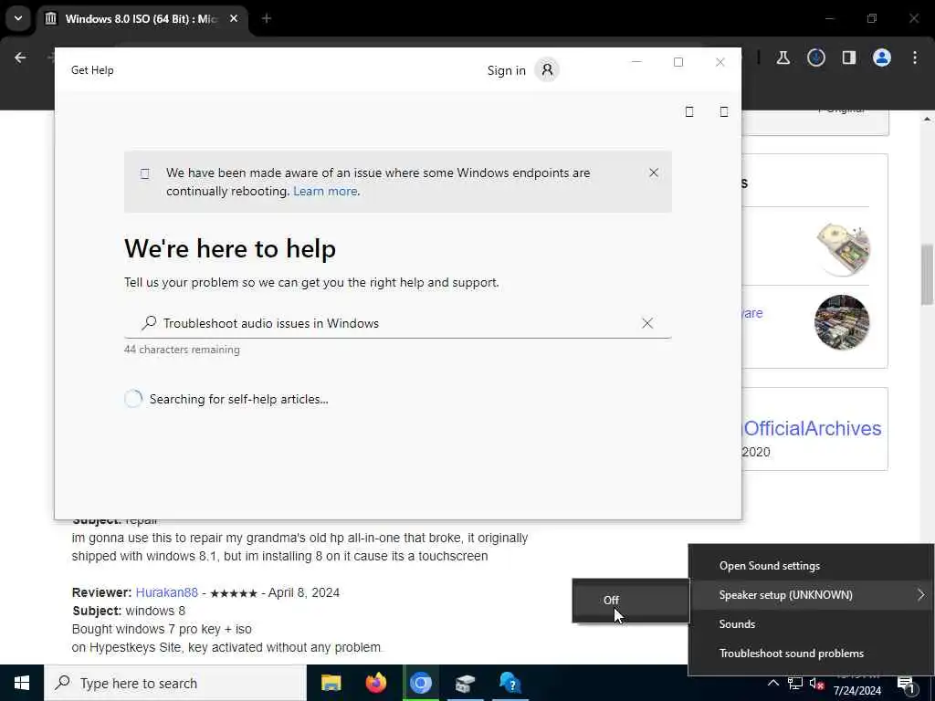The width and height of the screenshot is (935, 701).
Task: Close the Windows 8.0 ISO tab
Action: pyautogui.click(x=234, y=18)
